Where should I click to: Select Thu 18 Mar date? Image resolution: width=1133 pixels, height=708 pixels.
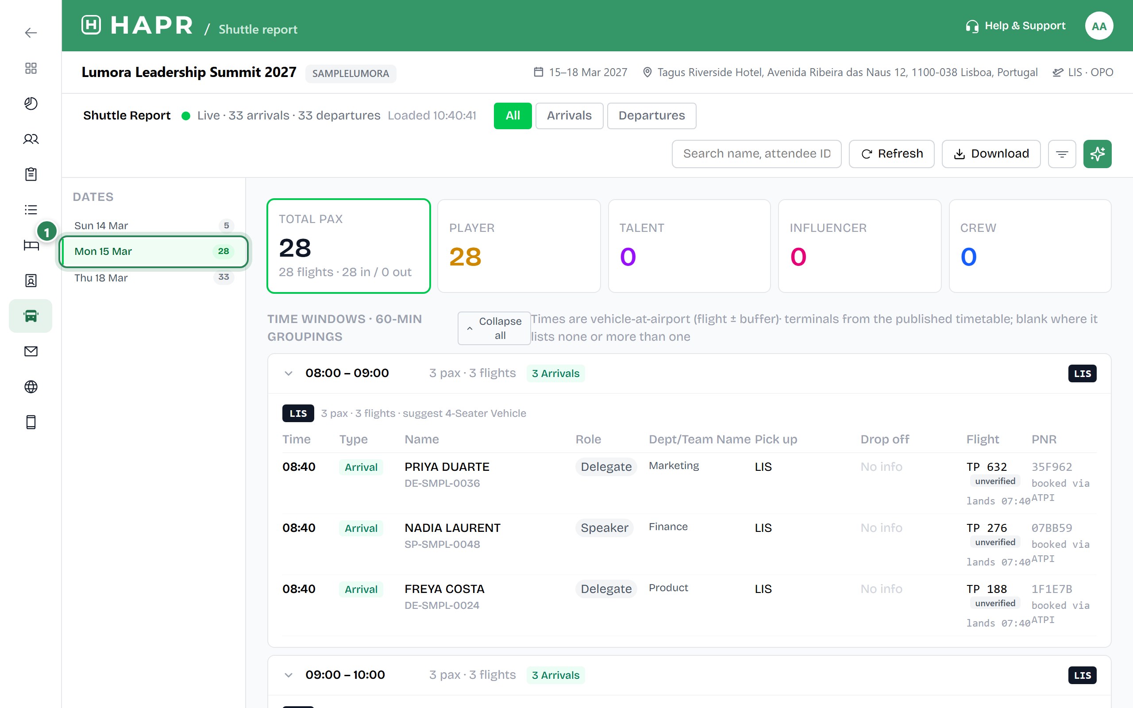(154, 278)
